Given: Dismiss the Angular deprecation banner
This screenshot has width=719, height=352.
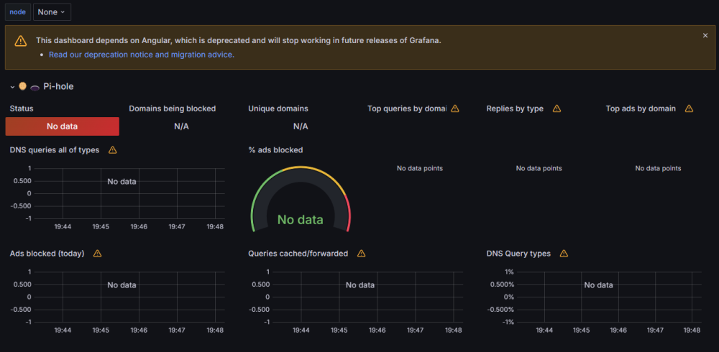Looking at the screenshot, I should click(705, 35).
